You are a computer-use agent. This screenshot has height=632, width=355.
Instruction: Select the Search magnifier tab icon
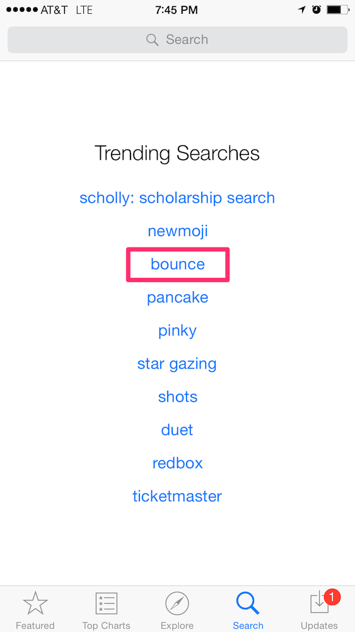click(248, 604)
